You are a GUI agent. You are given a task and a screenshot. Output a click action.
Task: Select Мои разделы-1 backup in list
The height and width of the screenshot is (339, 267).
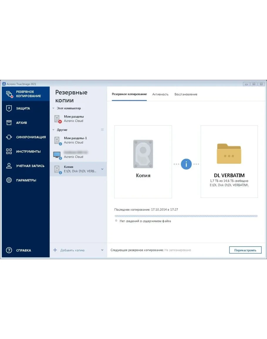pos(75,140)
